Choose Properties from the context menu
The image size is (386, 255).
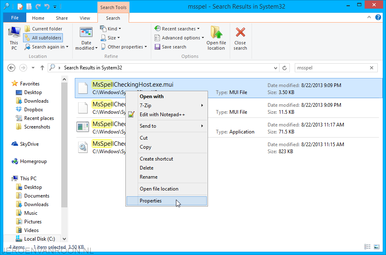click(x=166, y=201)
